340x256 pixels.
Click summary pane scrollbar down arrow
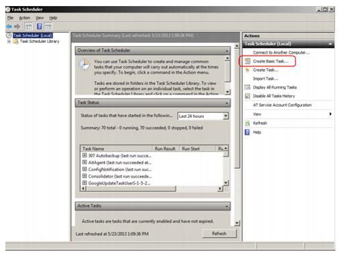coord(237,223)
